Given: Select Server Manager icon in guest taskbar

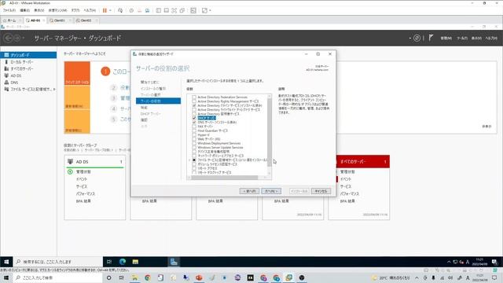Looking at the screenshot, I should tap(174, 262).
